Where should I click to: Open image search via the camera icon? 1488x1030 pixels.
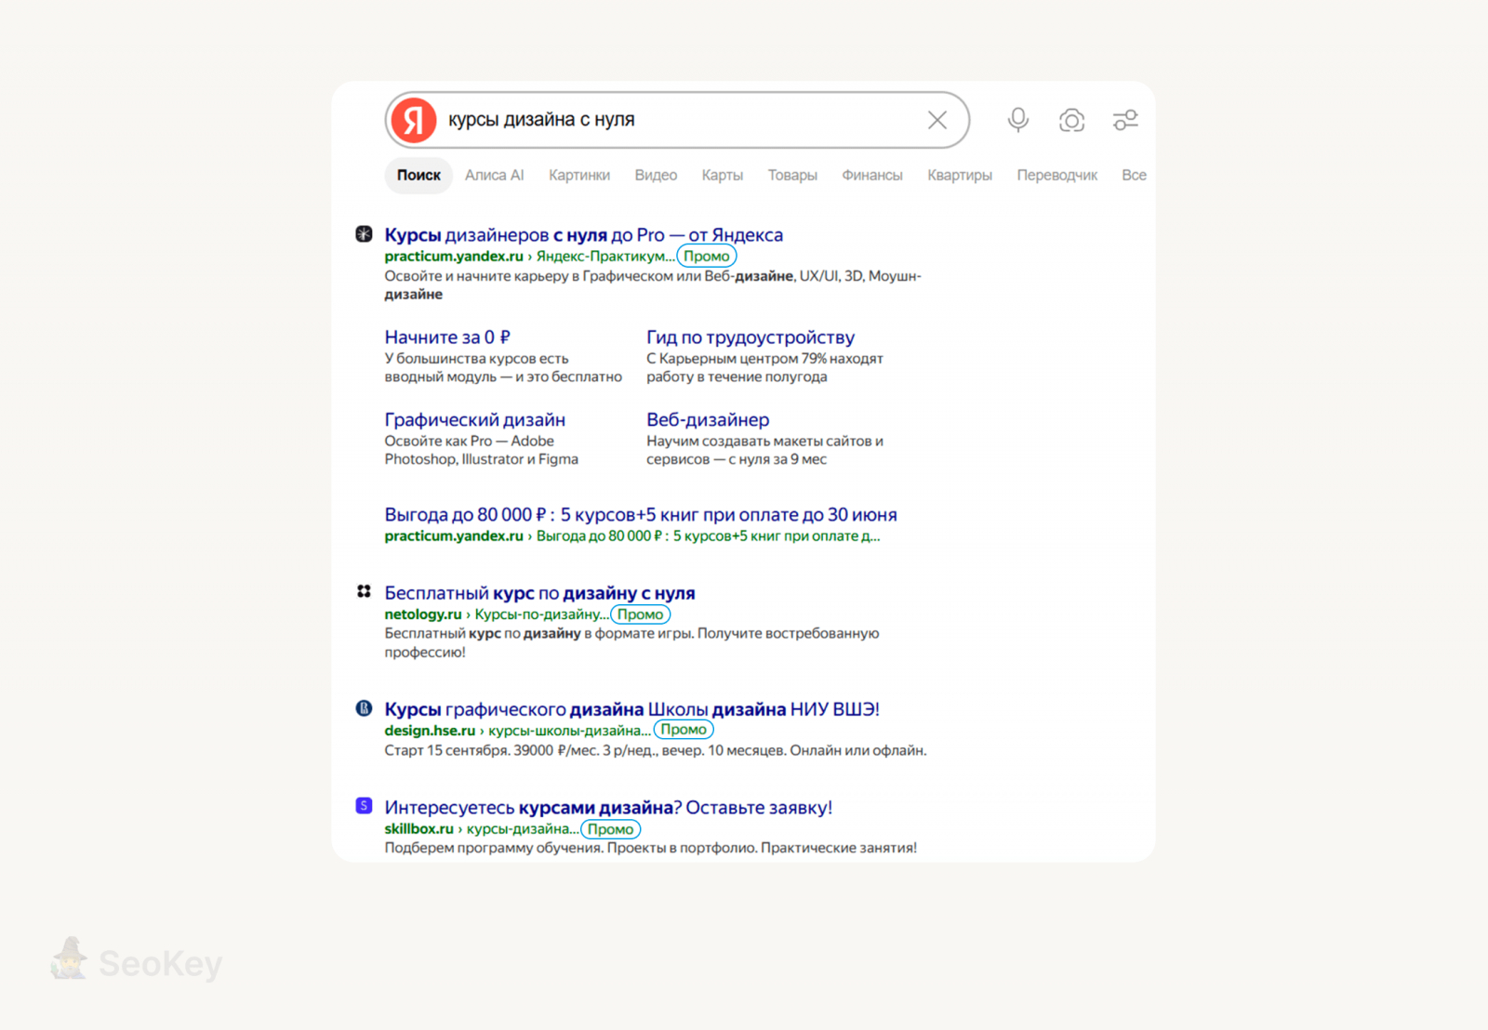[x=1071, y=120]
